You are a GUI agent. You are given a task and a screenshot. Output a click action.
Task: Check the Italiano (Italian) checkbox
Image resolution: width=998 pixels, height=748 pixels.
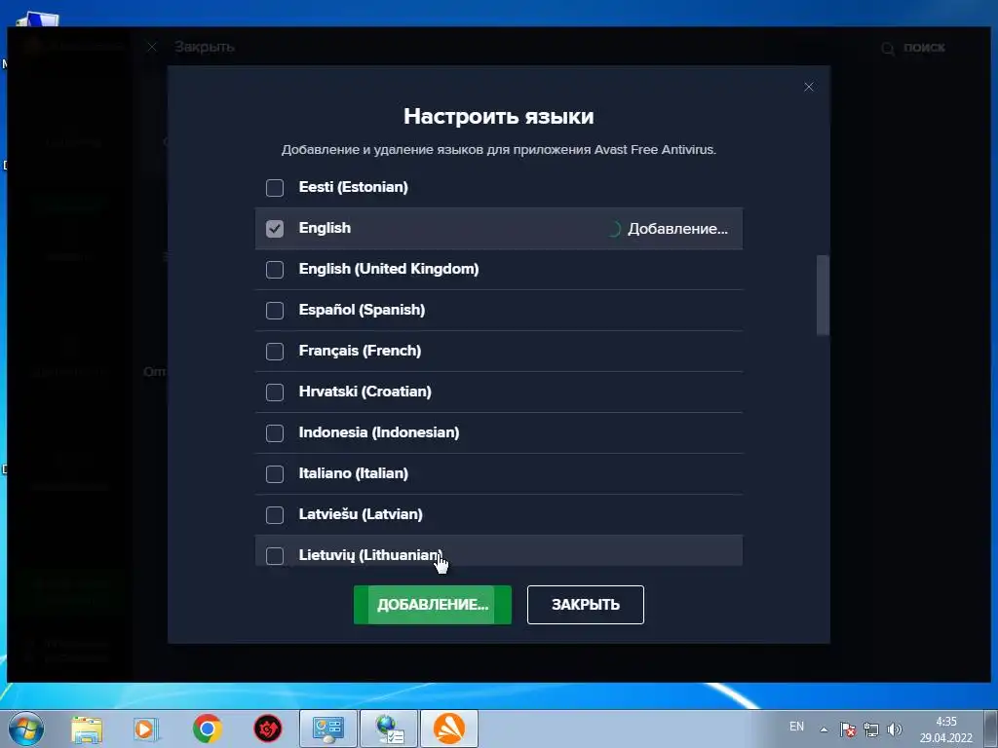pyautogui.click(x=274, y=474)
